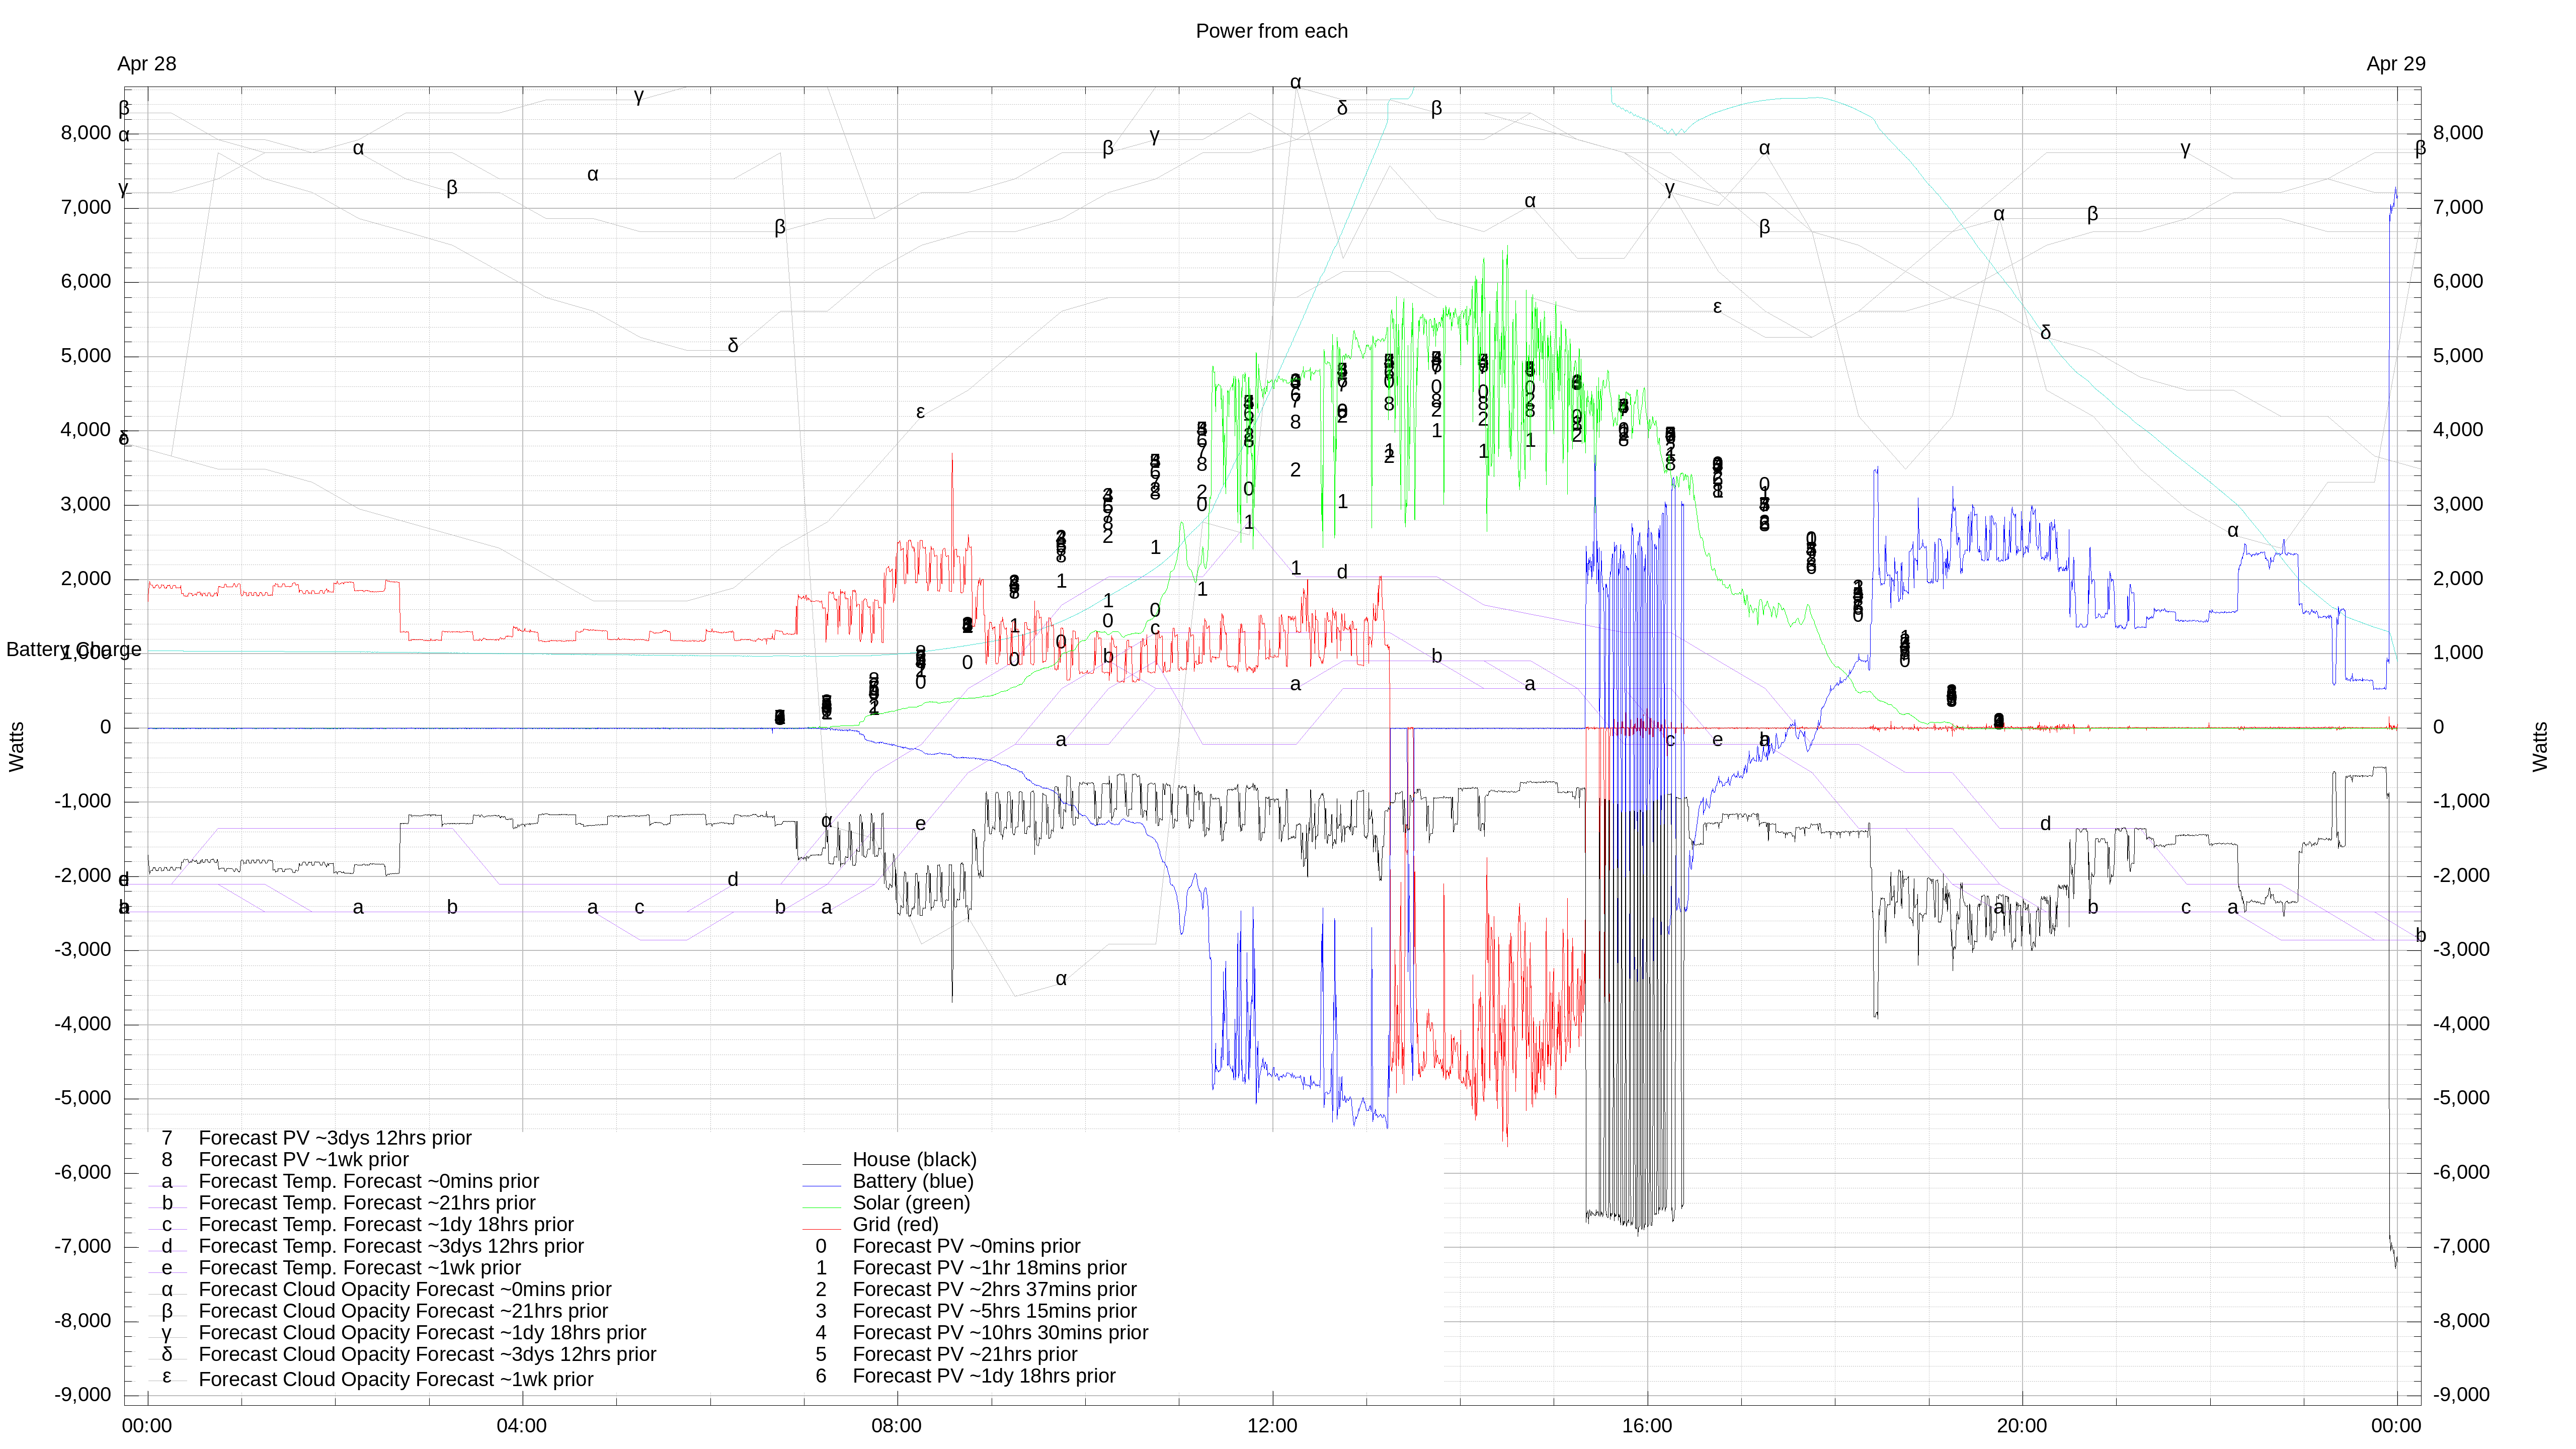Select legend entry 'Solar (green)'

(911, 1203)
